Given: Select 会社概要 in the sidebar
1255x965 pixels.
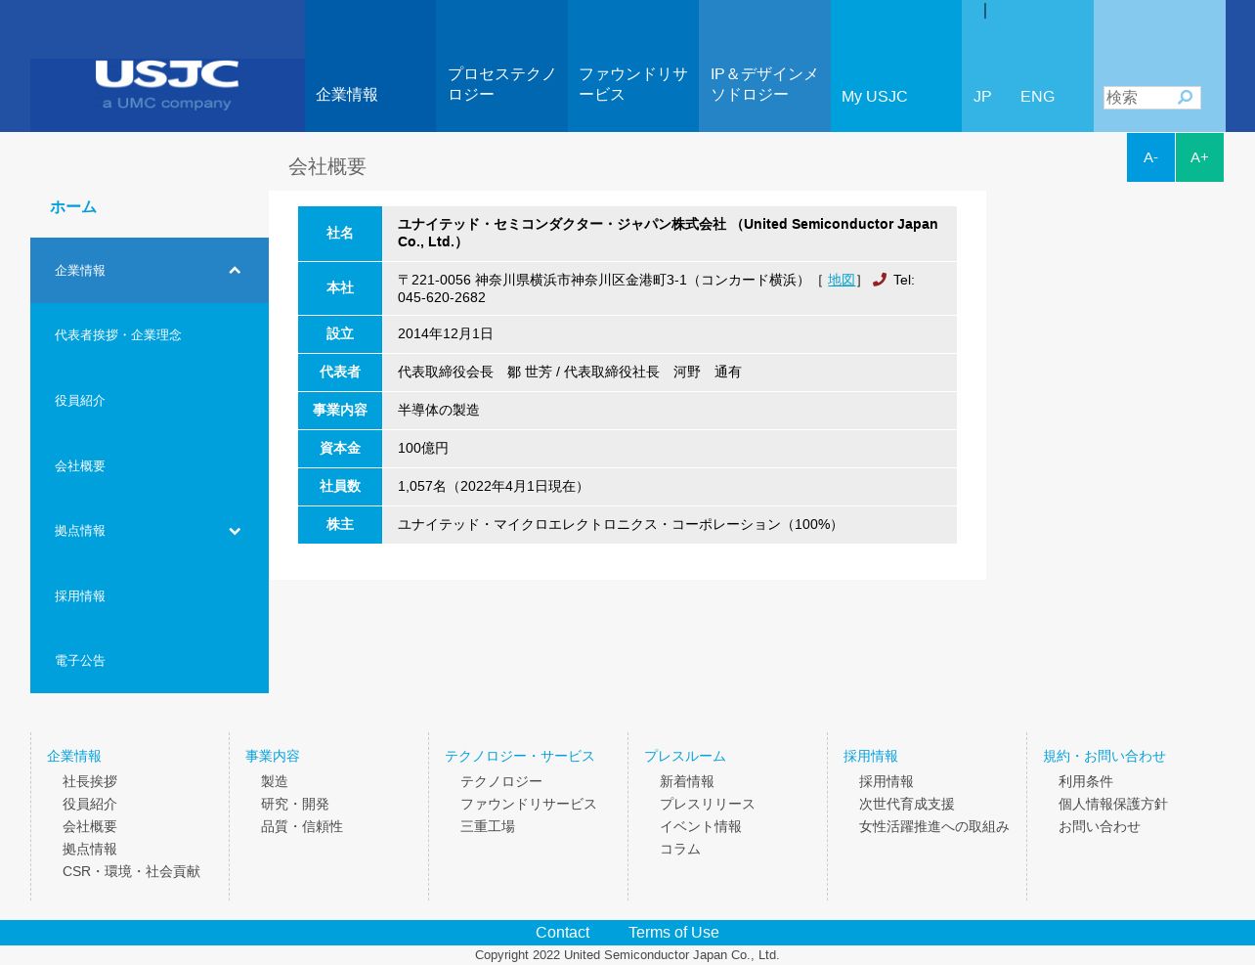Looking at the screenshot, I should [x=150, y=466].
